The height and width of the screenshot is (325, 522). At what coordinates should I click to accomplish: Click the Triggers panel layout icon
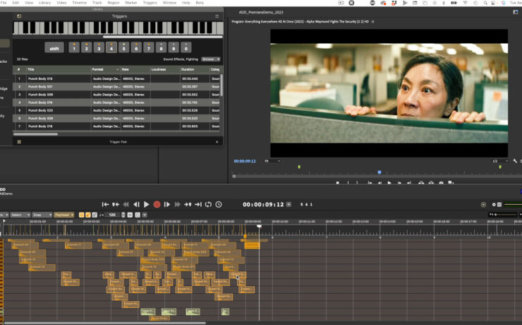coord(19,16)
